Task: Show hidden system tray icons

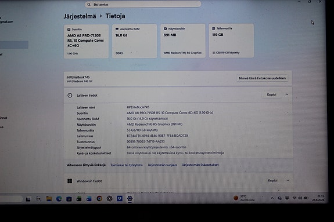Action: pyautogui.click(x=272, y=198)
